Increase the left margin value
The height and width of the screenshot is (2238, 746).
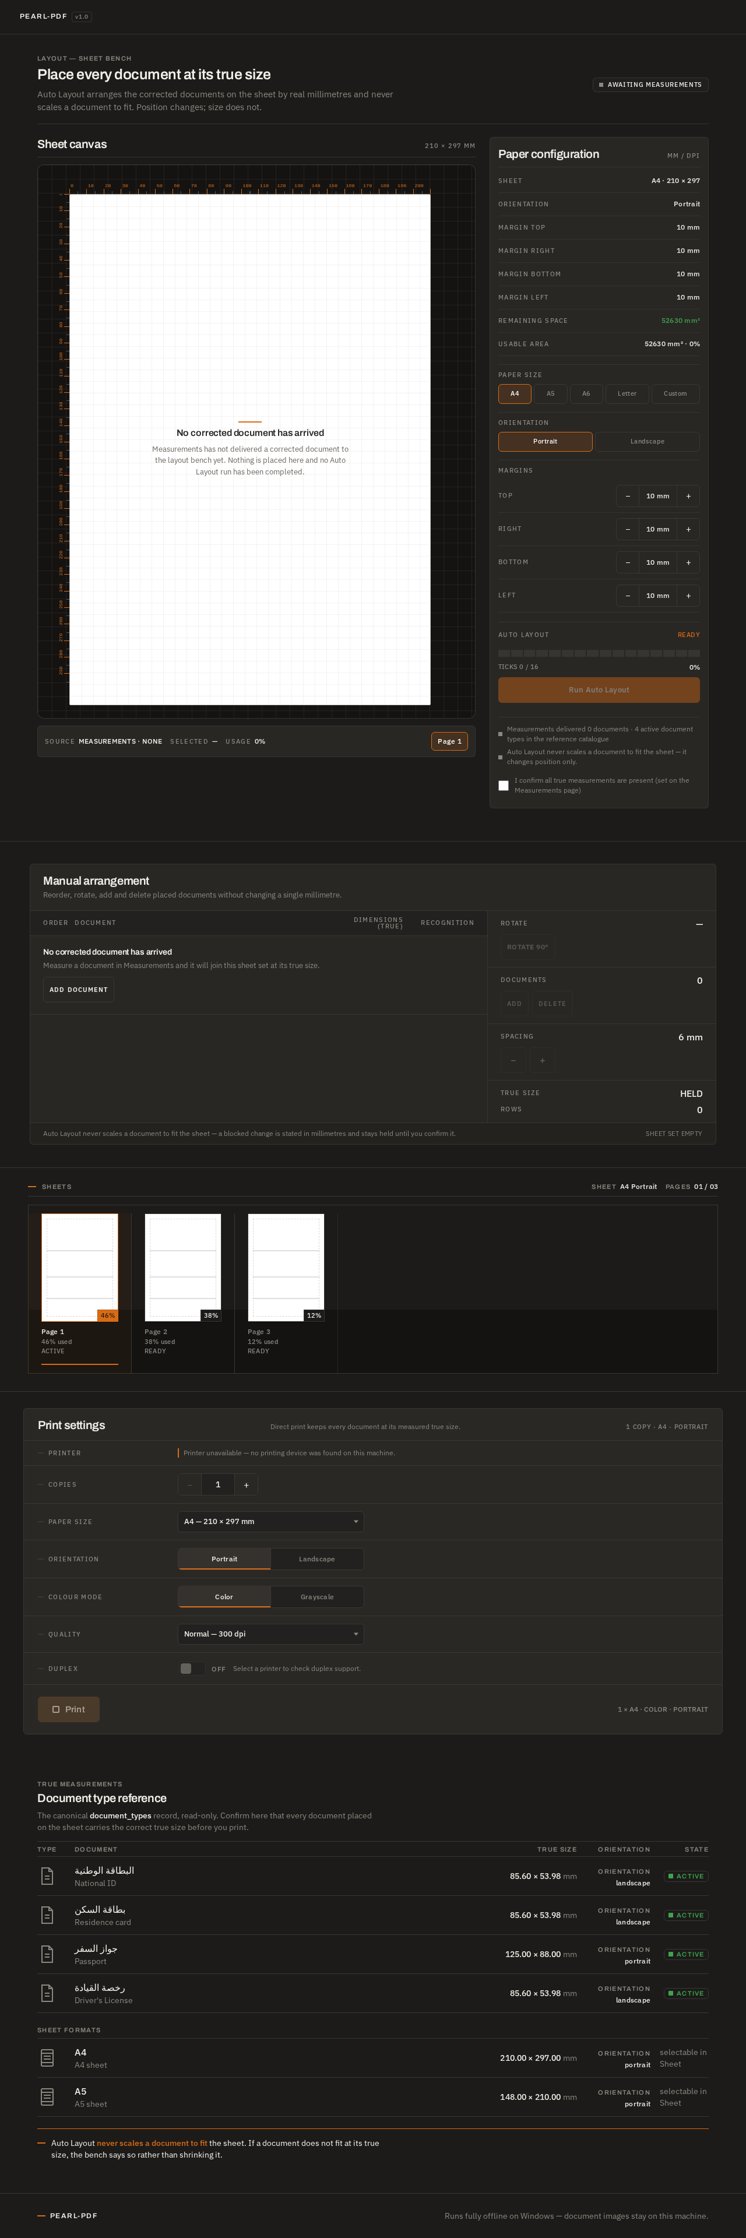(x=689, y=596)
